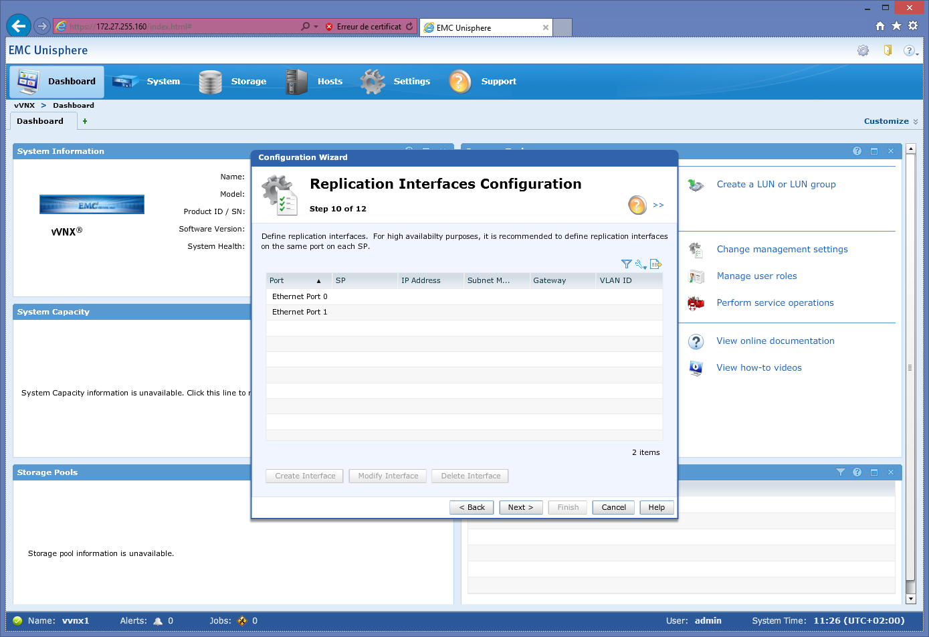Open Change management settings link
Image resolution: width=929 pixels, height=637 pixels.
[782, 250]
